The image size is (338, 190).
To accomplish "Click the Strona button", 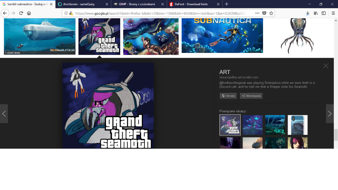I will [x=228, y=96].
